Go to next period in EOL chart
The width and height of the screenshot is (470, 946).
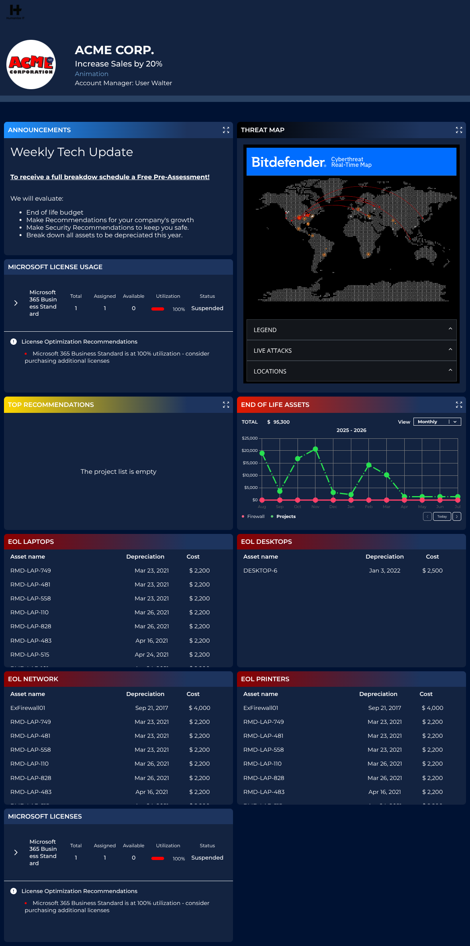(457, 516)
